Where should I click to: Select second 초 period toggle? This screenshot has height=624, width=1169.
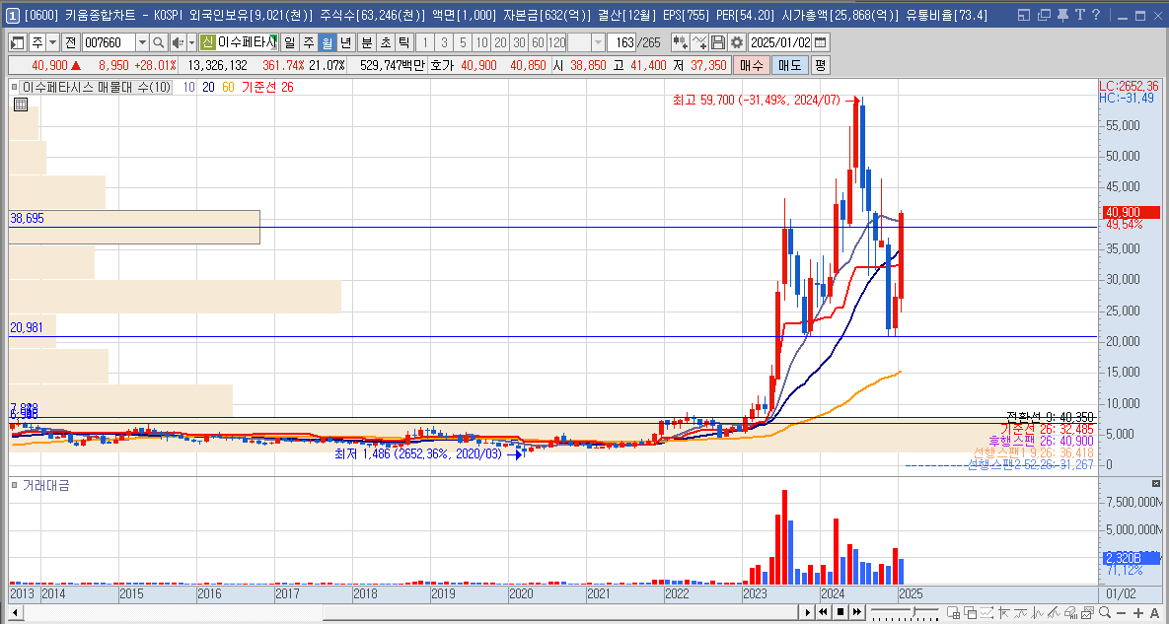coord(385,42)
